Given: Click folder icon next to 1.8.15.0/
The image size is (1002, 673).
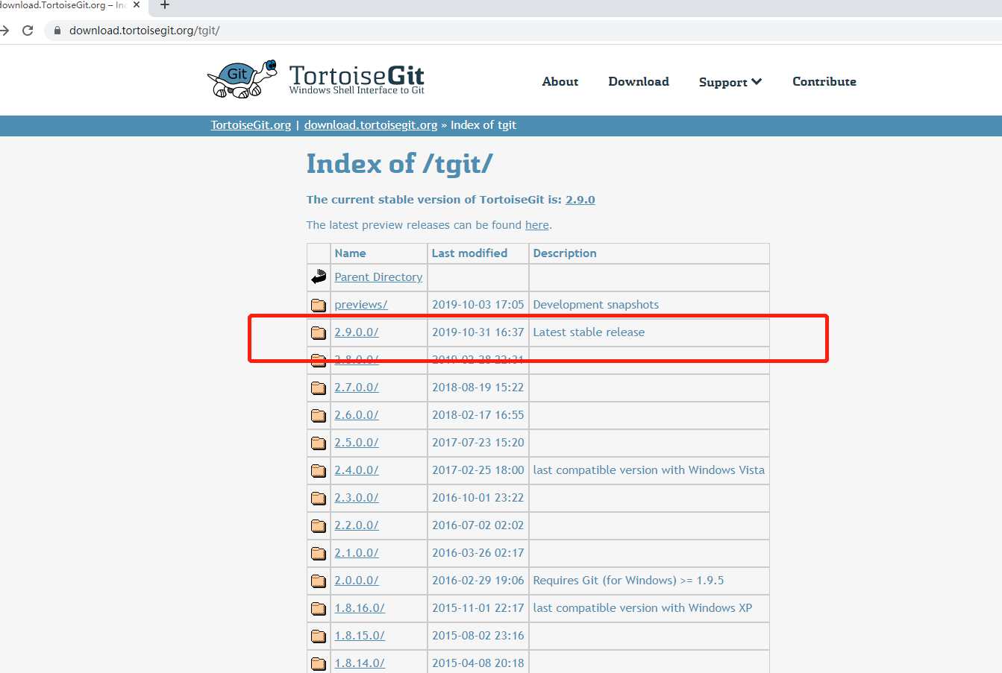Looking at the screenshot, I should coord(319,636).
